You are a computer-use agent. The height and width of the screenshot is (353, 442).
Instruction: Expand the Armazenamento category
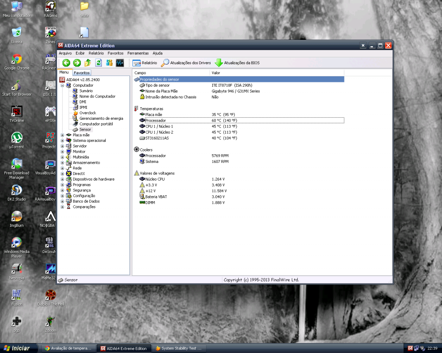tap(62, 162)
